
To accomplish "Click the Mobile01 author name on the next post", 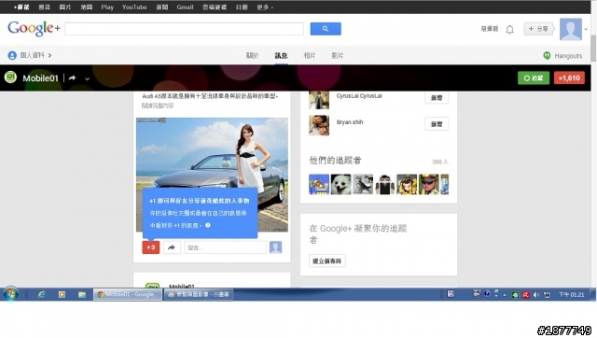I will tap(182, 286).
